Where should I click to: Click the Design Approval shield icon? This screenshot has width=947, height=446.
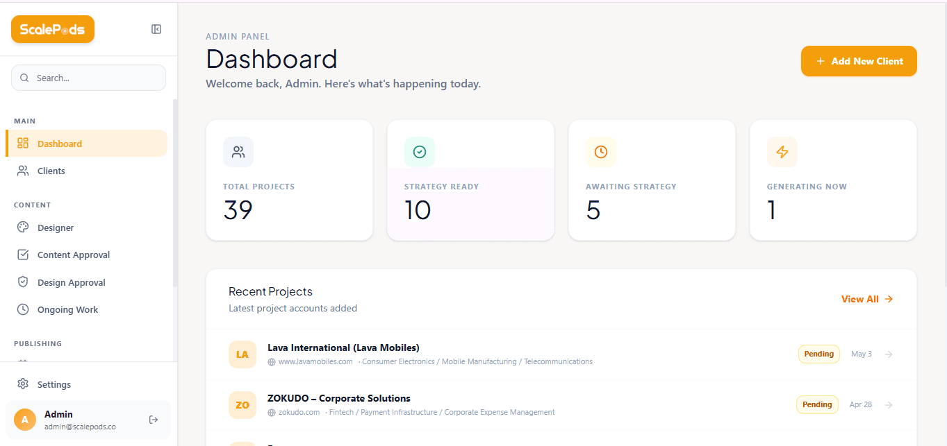(x=23, y=282)
